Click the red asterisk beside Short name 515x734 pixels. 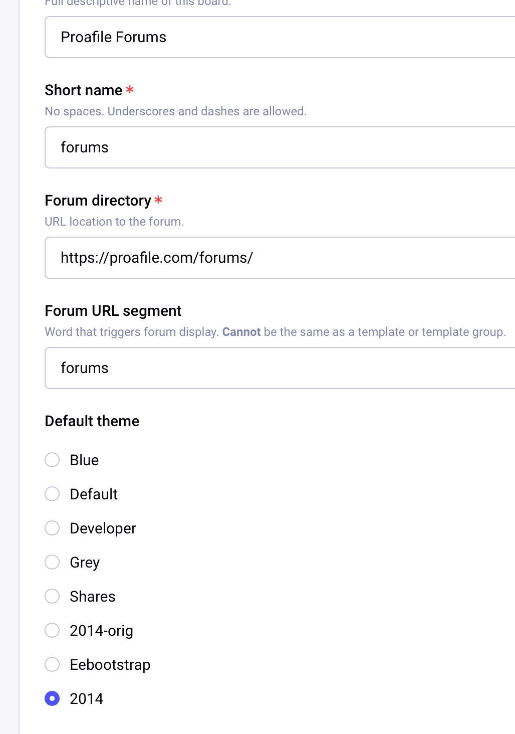coord(130,90)
